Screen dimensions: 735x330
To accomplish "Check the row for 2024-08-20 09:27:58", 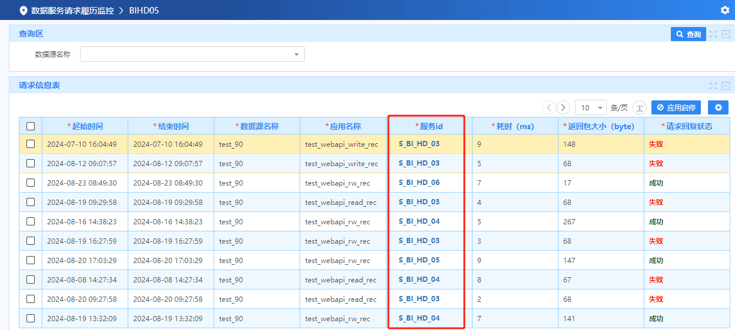I will pos(31,299).
